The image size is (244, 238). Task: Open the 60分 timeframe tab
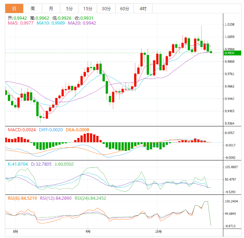(x=124, y=8)
